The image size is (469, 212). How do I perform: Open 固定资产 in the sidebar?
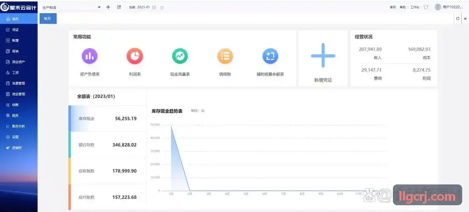coord(19,62)
